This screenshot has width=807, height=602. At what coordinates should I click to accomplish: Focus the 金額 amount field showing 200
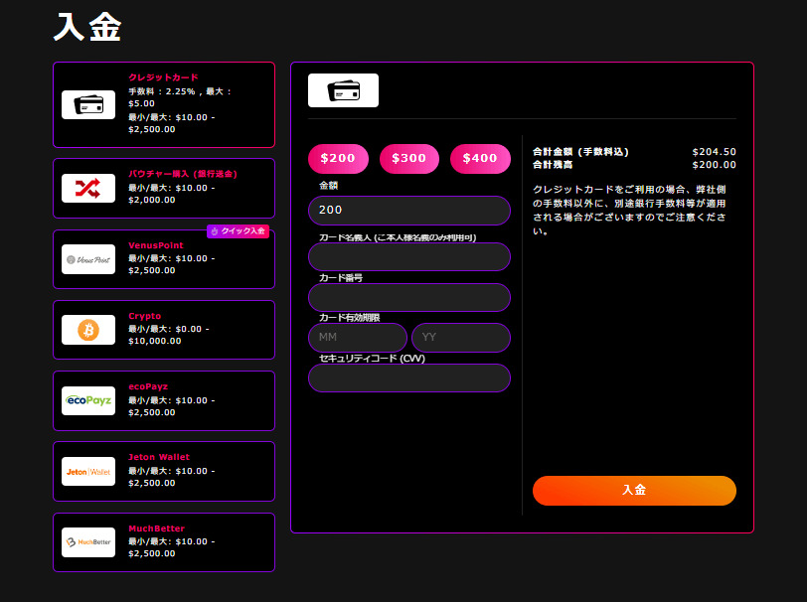[x=409, y=210]
